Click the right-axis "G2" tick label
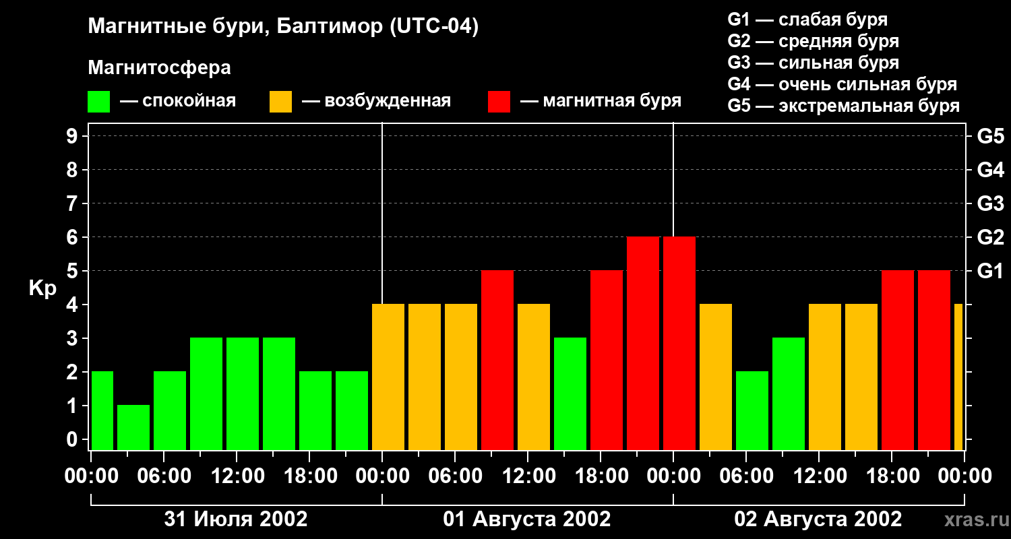Image resolution: width=1011 pixels, height=539 pixels. click(x=990, y=237)
